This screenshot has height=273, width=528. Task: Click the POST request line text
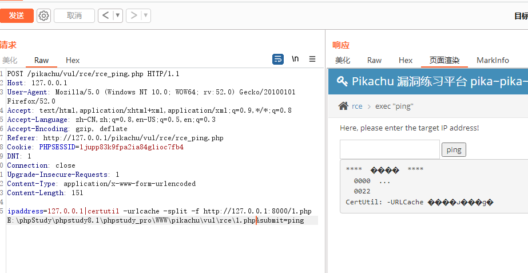pyautogui.click(x=93, y=74)
